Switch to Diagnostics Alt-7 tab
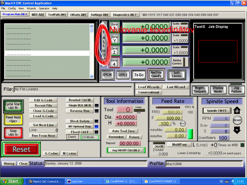 point(125,15)
